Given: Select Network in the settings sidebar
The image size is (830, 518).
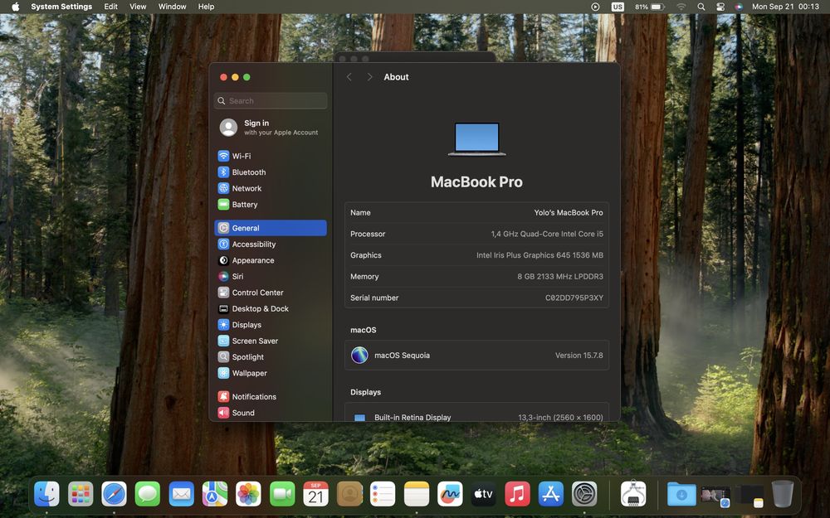Looking at the screenshot, I should (x=271, y=188).
